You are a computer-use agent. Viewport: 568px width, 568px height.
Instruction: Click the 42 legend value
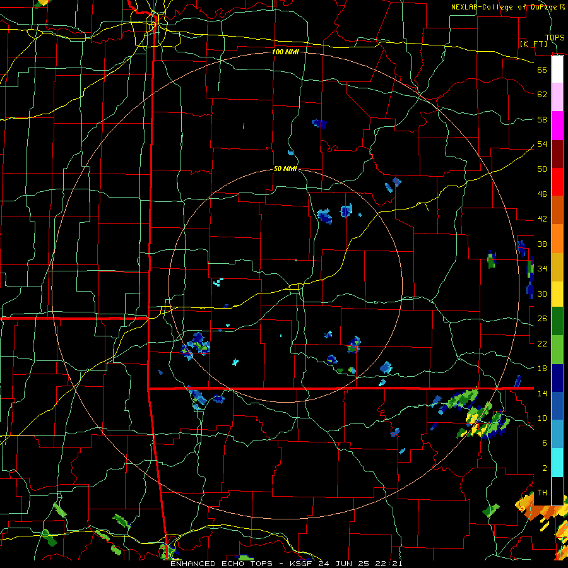pos(542,219)
